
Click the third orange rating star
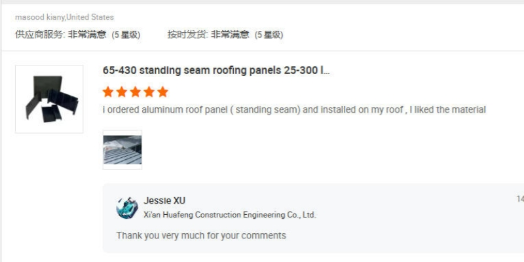pyautogui.click(x=136, y=92)
